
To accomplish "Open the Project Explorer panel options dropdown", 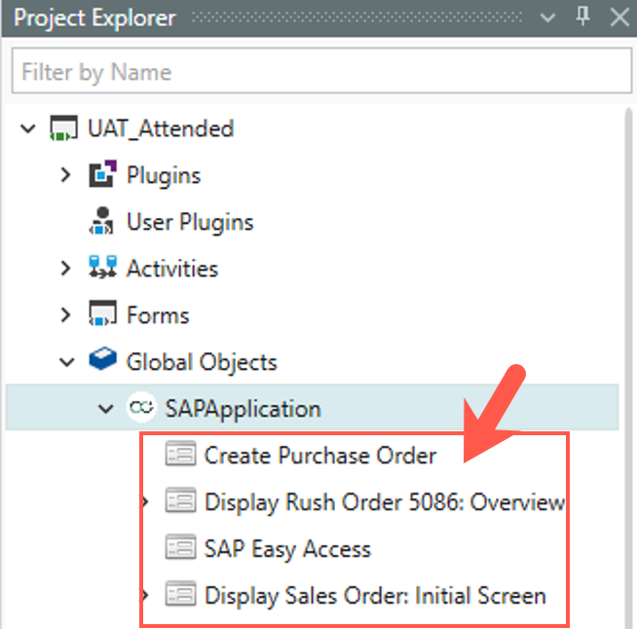I will pyautogui.click(x=547, y=18).
